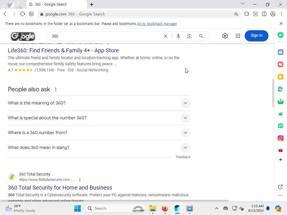The width and height of the screenshot is (287, 215).
Task: Open the sidebar external link icon
Action: (x=280, y=187)
